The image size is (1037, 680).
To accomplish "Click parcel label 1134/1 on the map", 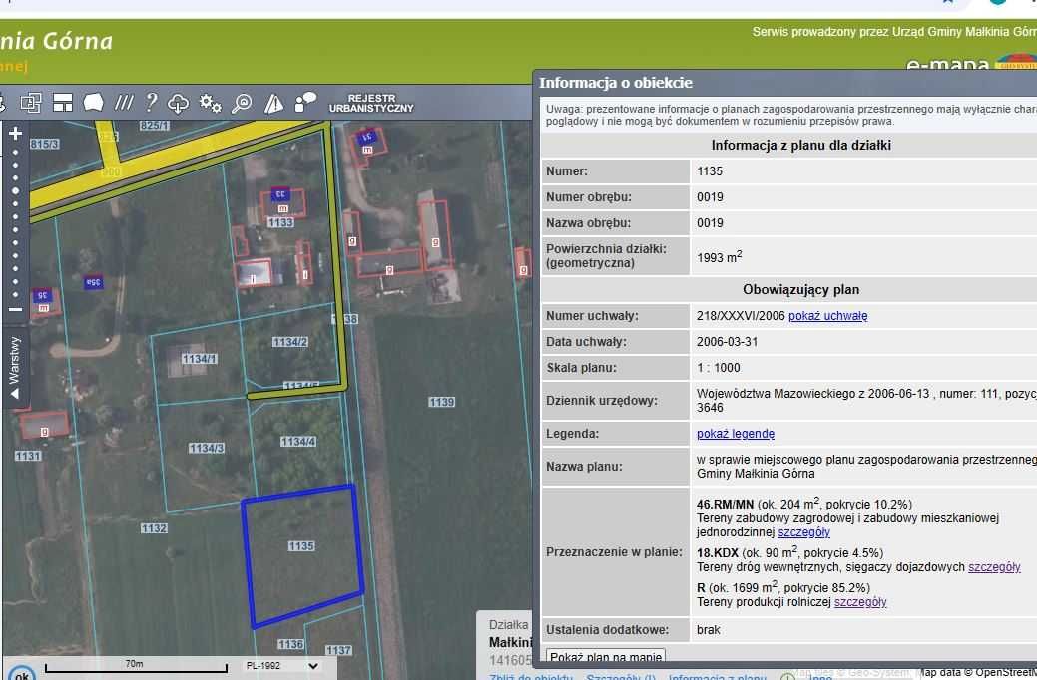I will [199, 358].
